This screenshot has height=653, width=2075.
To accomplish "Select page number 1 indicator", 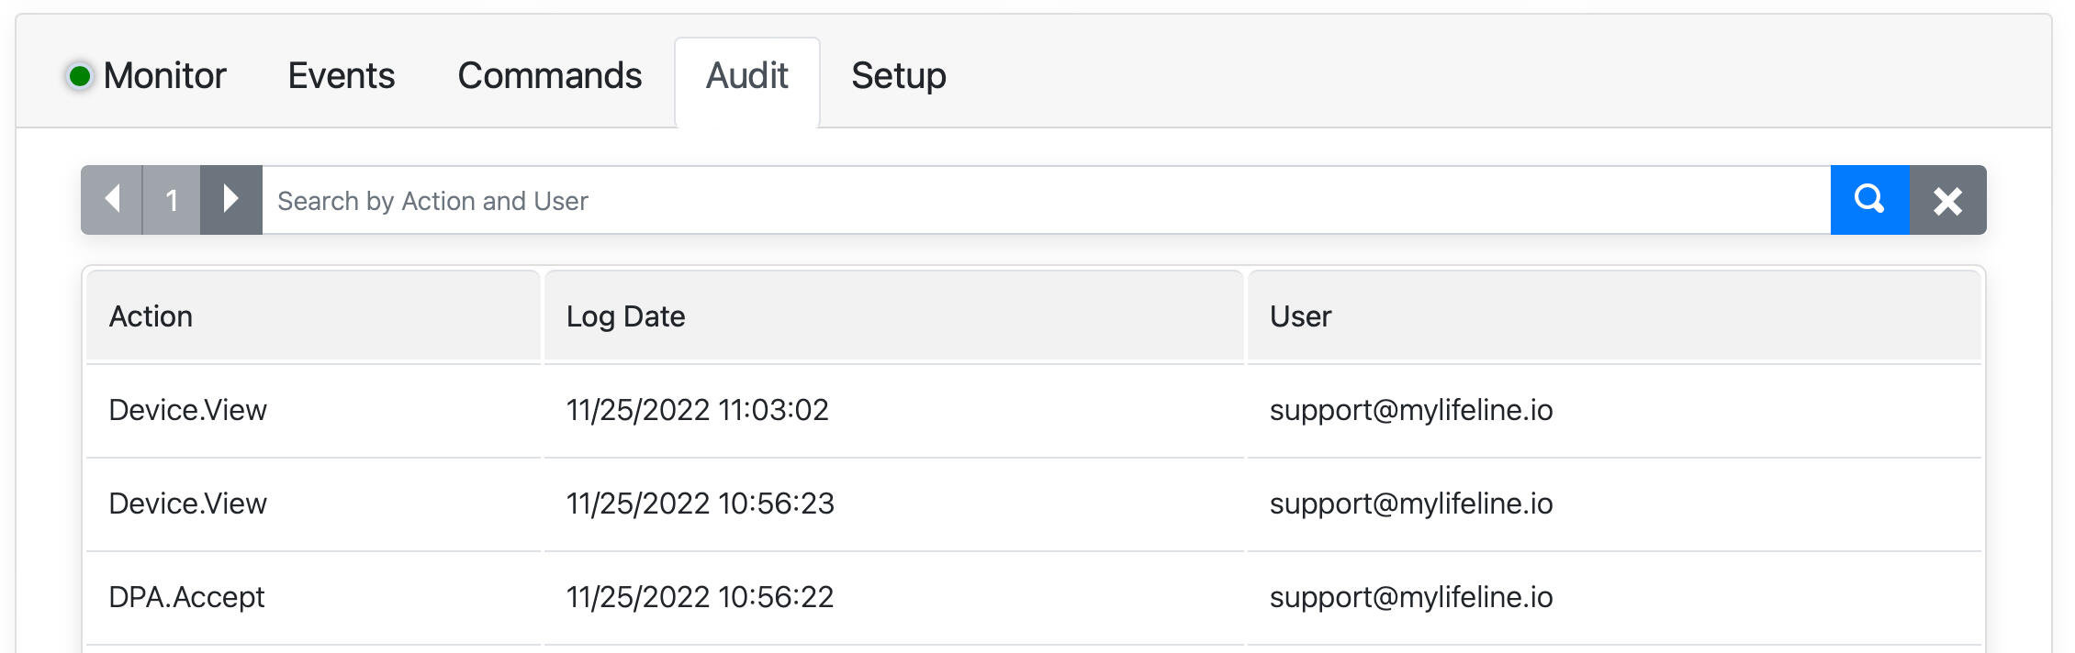I will point(172,200).
